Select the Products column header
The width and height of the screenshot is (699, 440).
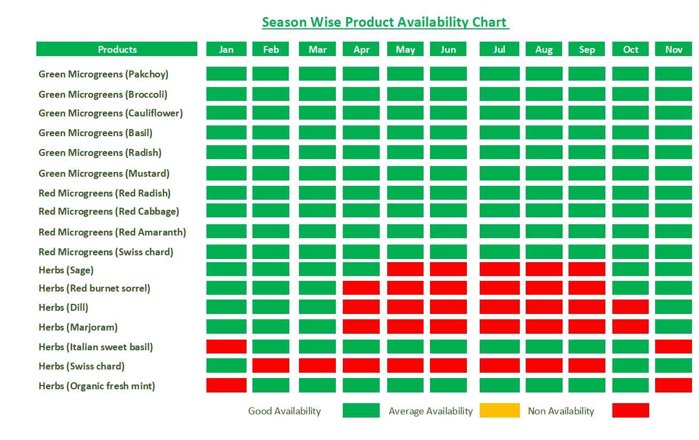117,50
